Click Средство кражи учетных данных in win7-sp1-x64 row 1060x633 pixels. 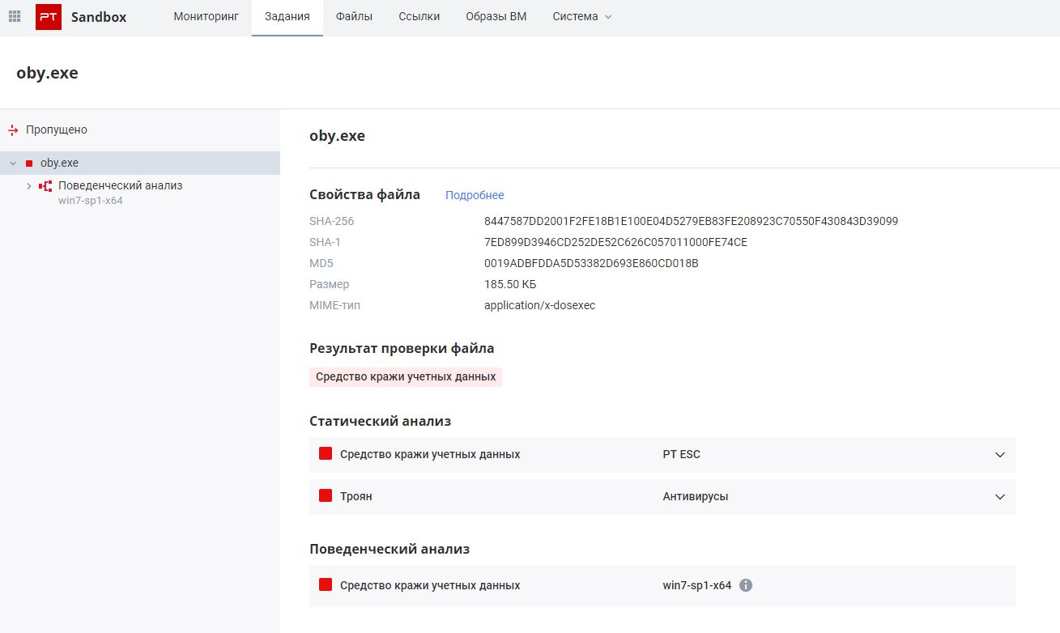point(430,585)
